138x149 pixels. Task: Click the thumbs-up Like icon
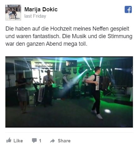(9, 140)
